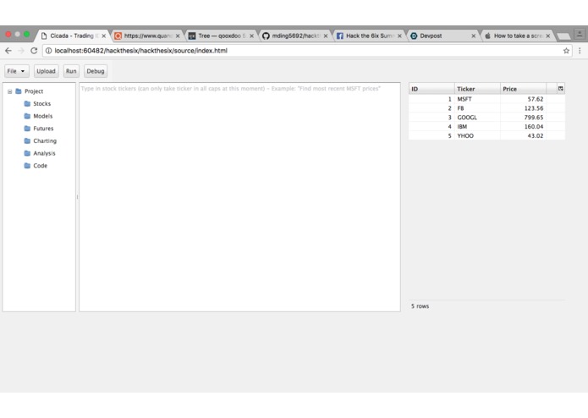Click the Models folder icon
The width and height of the screenshot is (588, 418).
(27, 116)
